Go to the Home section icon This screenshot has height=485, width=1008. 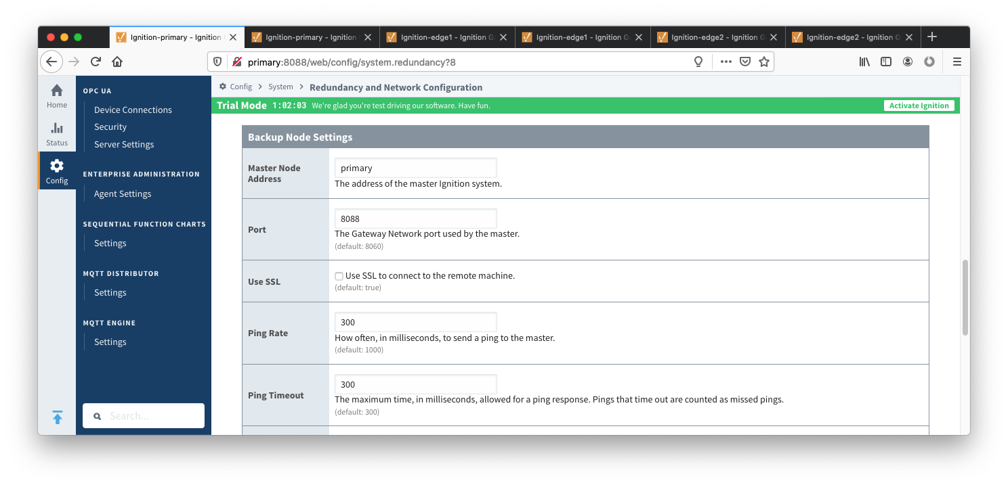(57, 91)
